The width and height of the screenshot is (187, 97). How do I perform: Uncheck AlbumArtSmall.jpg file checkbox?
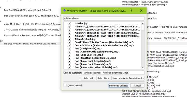[69, 39]
